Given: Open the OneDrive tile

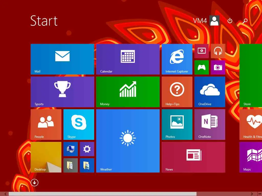Looking at the screenshot, I should (210, 92).
